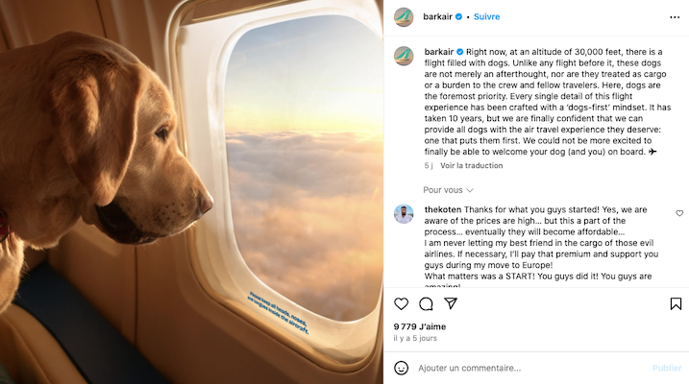View the 9 779 J'aime likes list
689x384 pixels.
tap(420, 326)
